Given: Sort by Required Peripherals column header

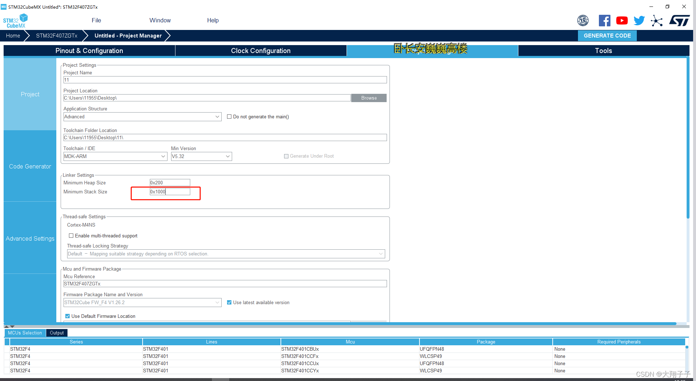Looking at the screenshot, I should click(619, 342).
